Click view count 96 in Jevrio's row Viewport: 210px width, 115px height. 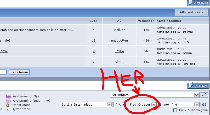[x=146, y=51]
